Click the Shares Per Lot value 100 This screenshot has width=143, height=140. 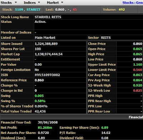pos(38,49)
